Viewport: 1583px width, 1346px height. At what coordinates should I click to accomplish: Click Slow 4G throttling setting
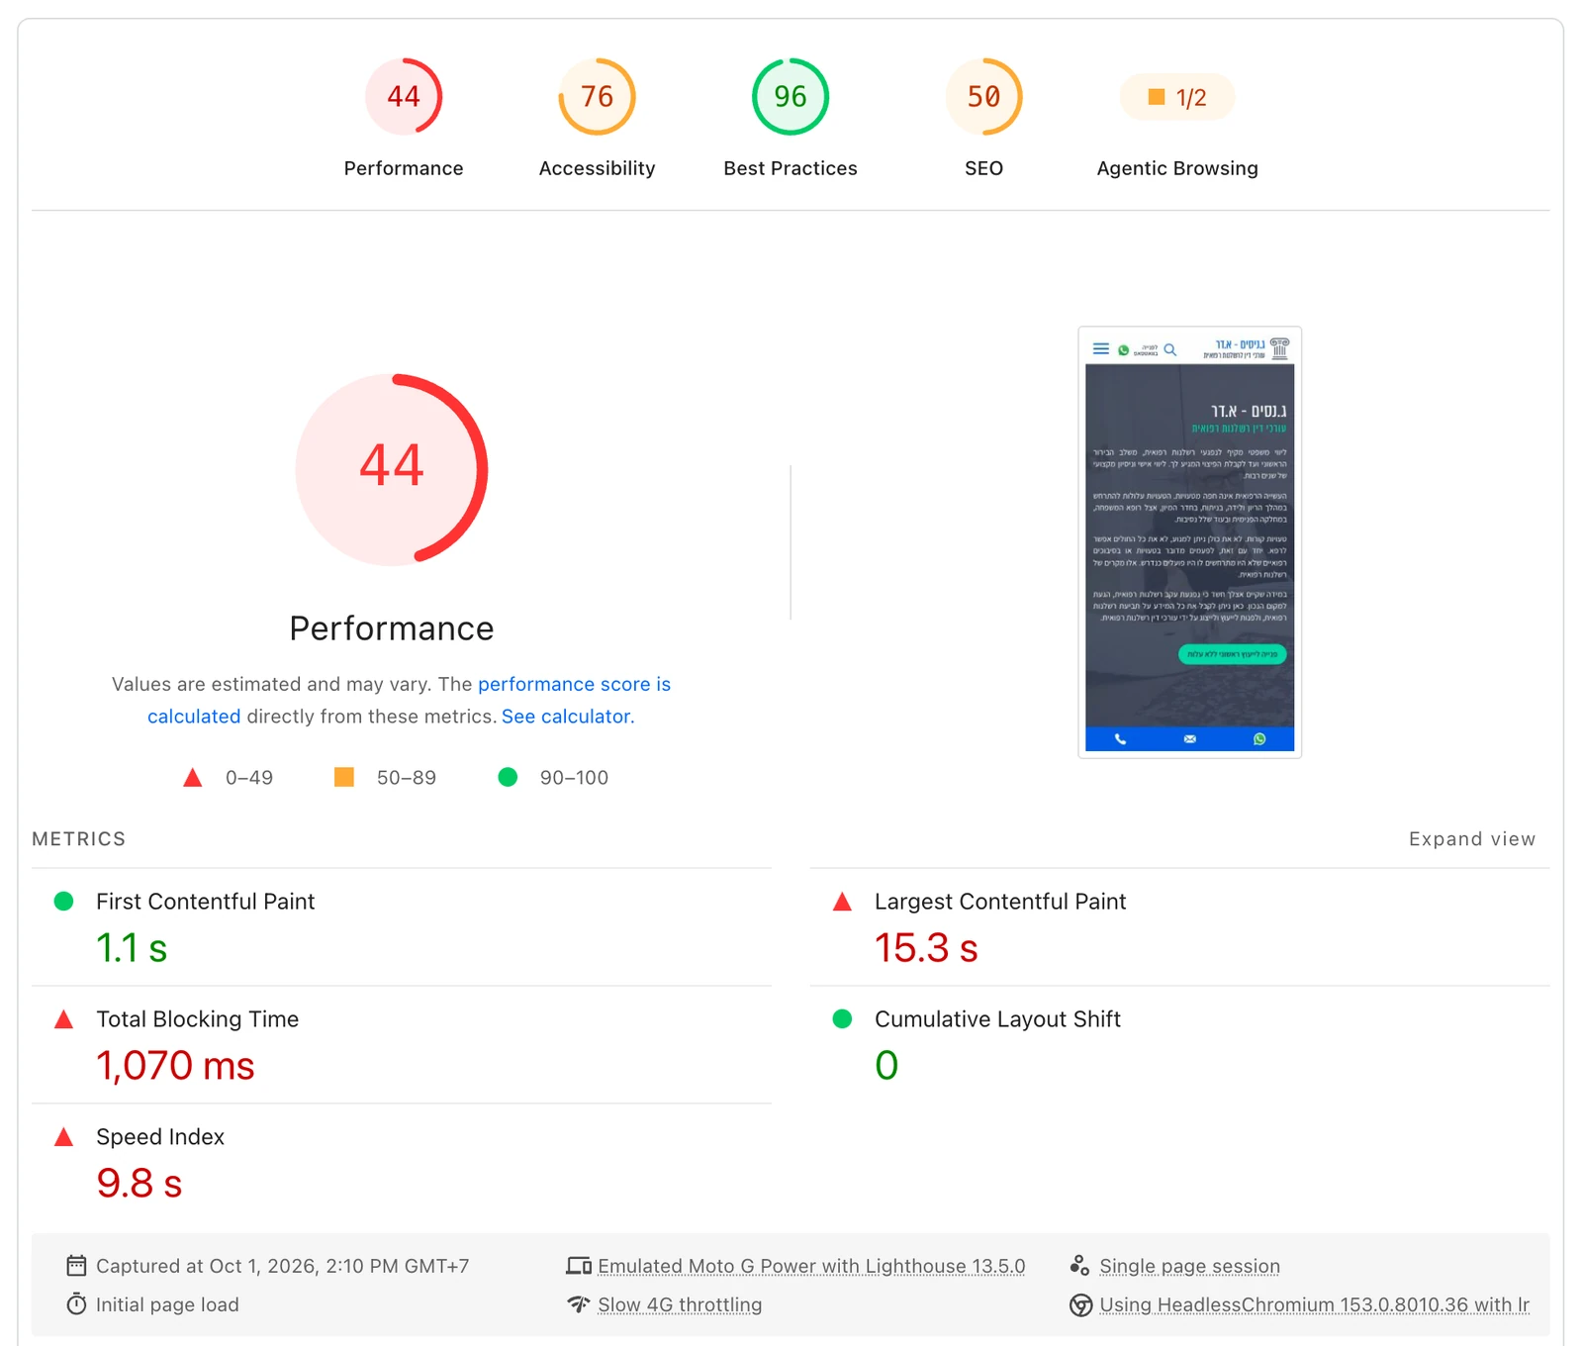(680, 1304)
